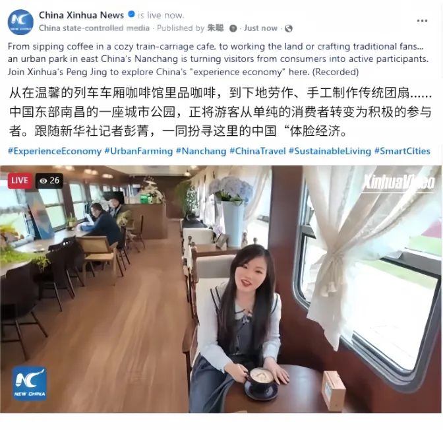Open the three-dot post options menu
Image resolution: width=443 pixels, height=430 pixels.
[x=422, y=20]
